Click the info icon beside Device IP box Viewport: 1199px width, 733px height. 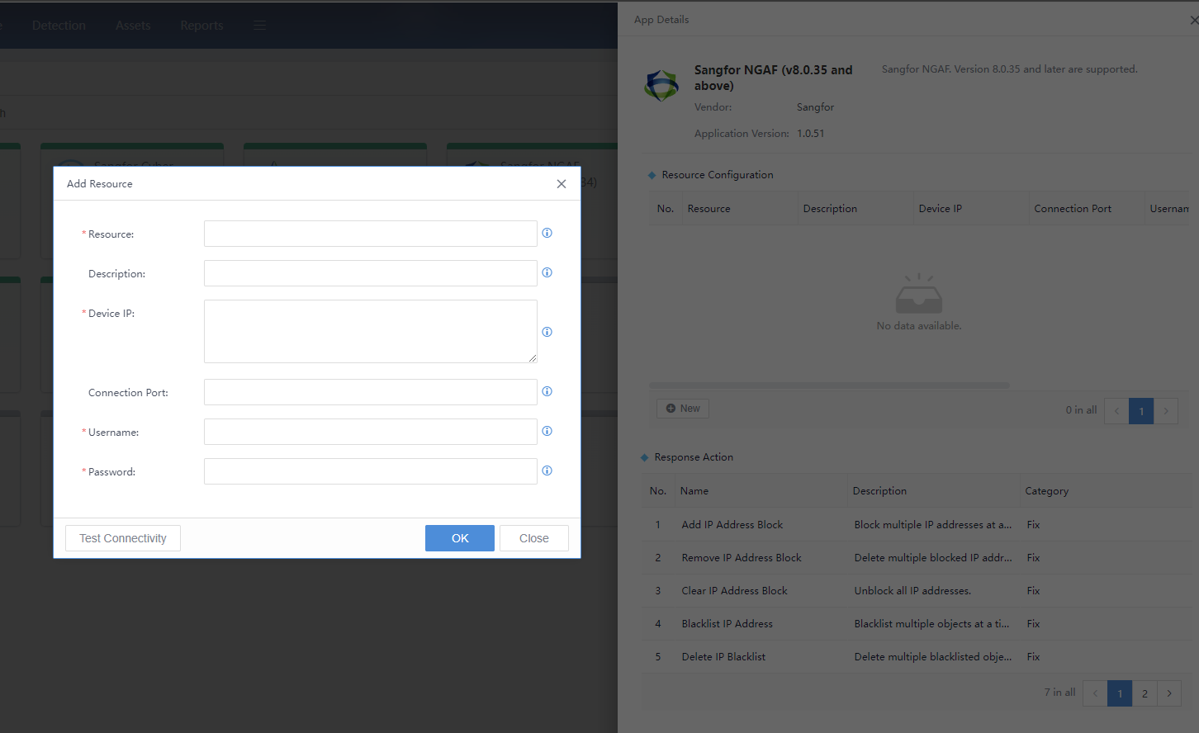[547, 332]
